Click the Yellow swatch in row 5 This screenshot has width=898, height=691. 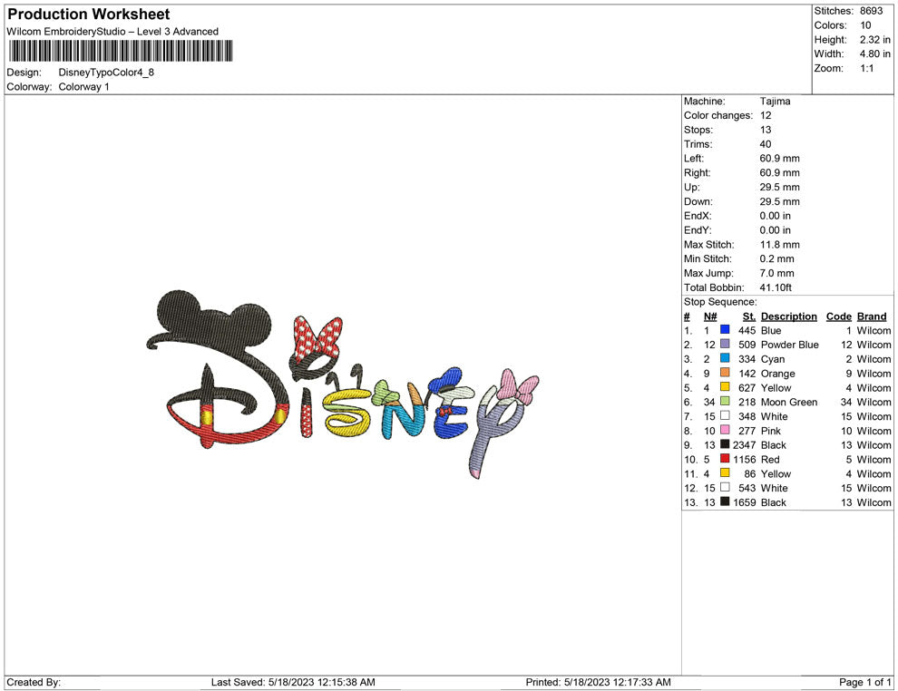[x=725, y=387]
